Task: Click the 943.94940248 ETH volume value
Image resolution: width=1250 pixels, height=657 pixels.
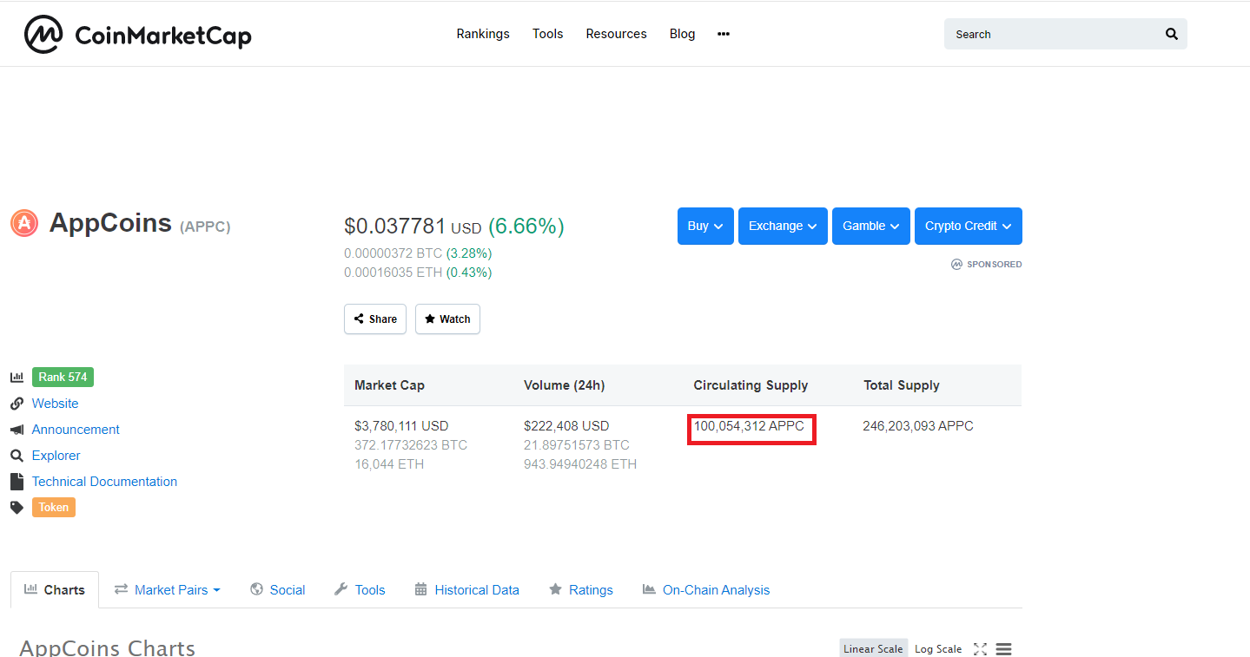Action: (x=580, y=464)
